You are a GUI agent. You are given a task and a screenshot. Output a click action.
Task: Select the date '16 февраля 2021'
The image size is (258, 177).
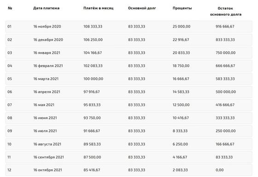(x=48, y=66)
